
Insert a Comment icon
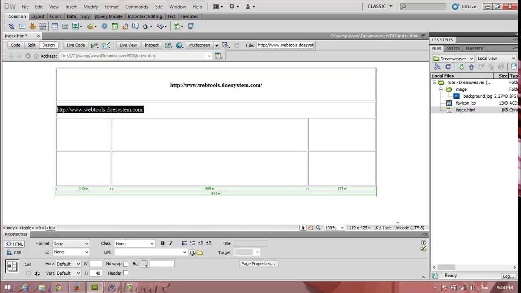135,26
